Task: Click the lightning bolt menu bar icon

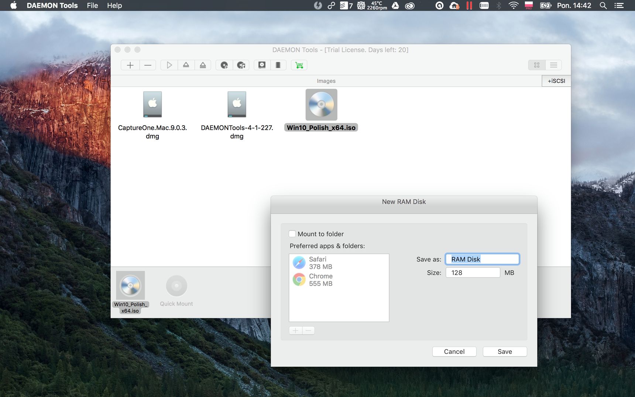Action: pyautogui.click(x=318, y=6)
